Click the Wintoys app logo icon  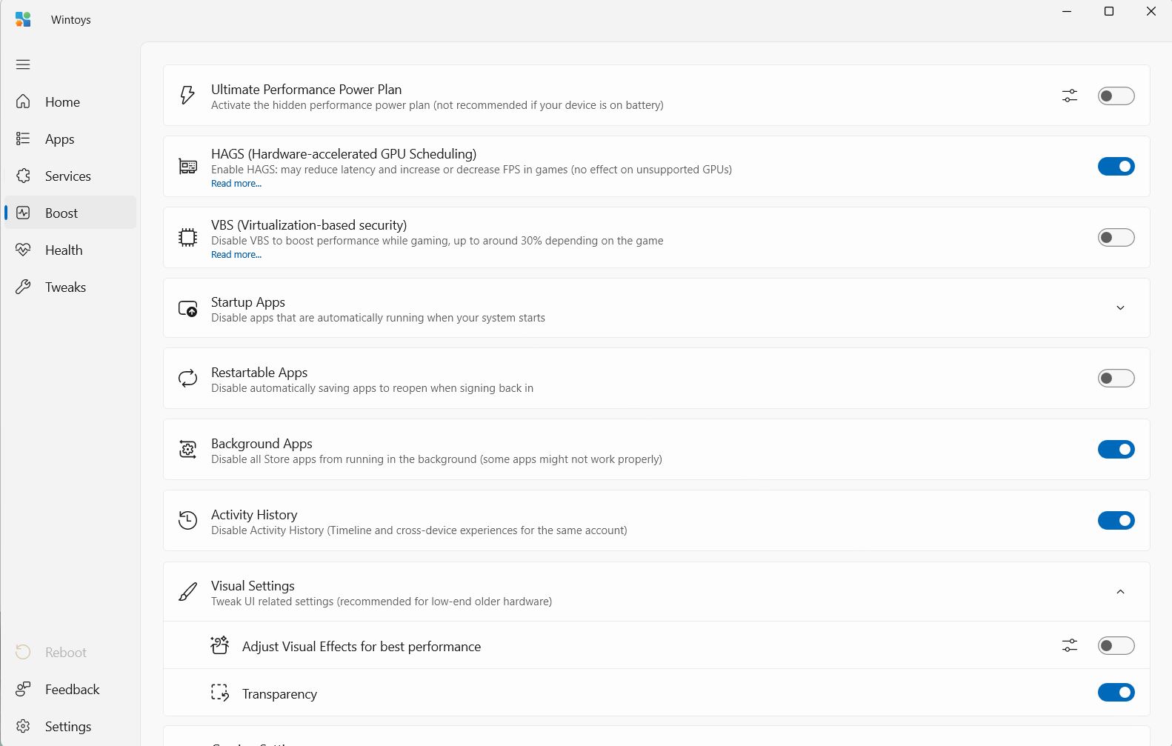[23, 19]
